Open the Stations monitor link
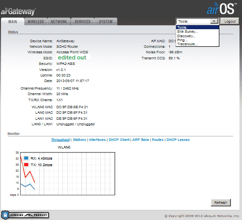This screenshot has height=220, width=242. (x=79, y=140)
